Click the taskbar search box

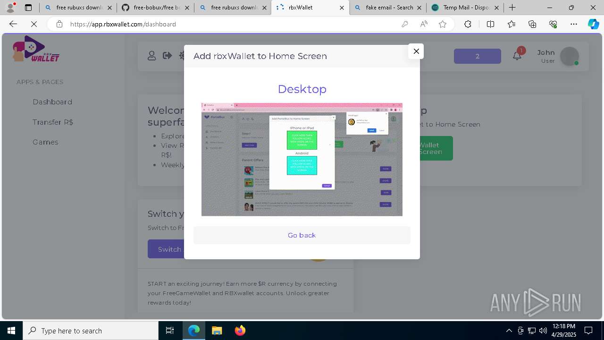click(x=91, y=331)
